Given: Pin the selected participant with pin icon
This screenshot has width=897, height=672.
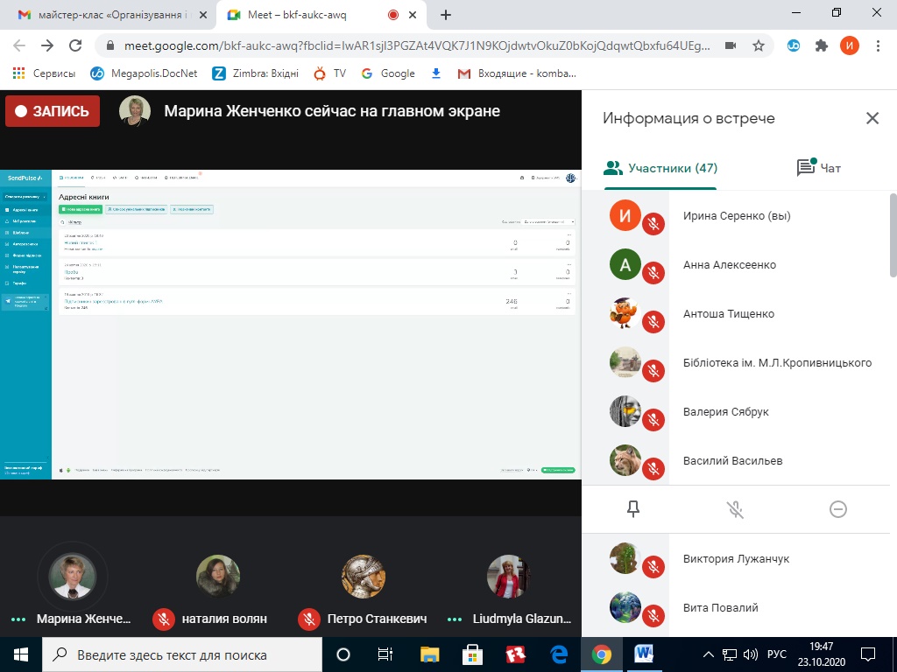Looking at the screenshot, I should (633, 509).
